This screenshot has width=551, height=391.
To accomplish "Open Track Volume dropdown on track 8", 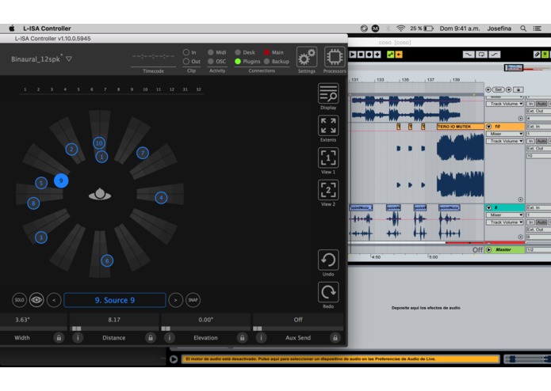I will point(504,222).
